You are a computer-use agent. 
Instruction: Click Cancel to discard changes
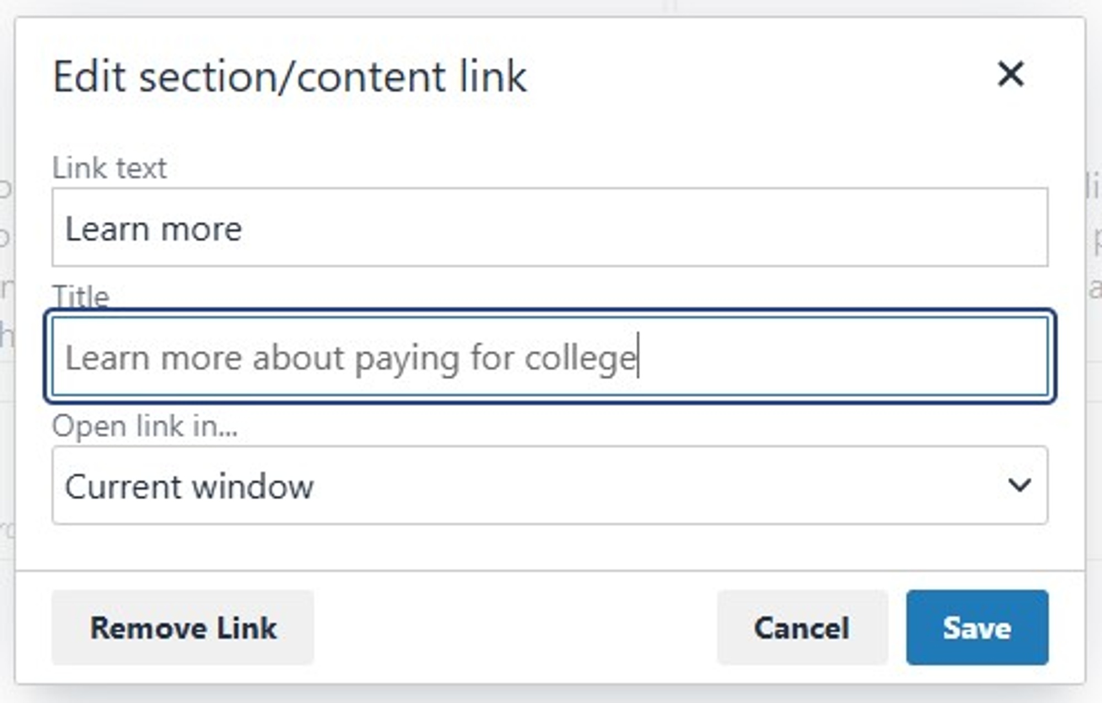(802, 628)
